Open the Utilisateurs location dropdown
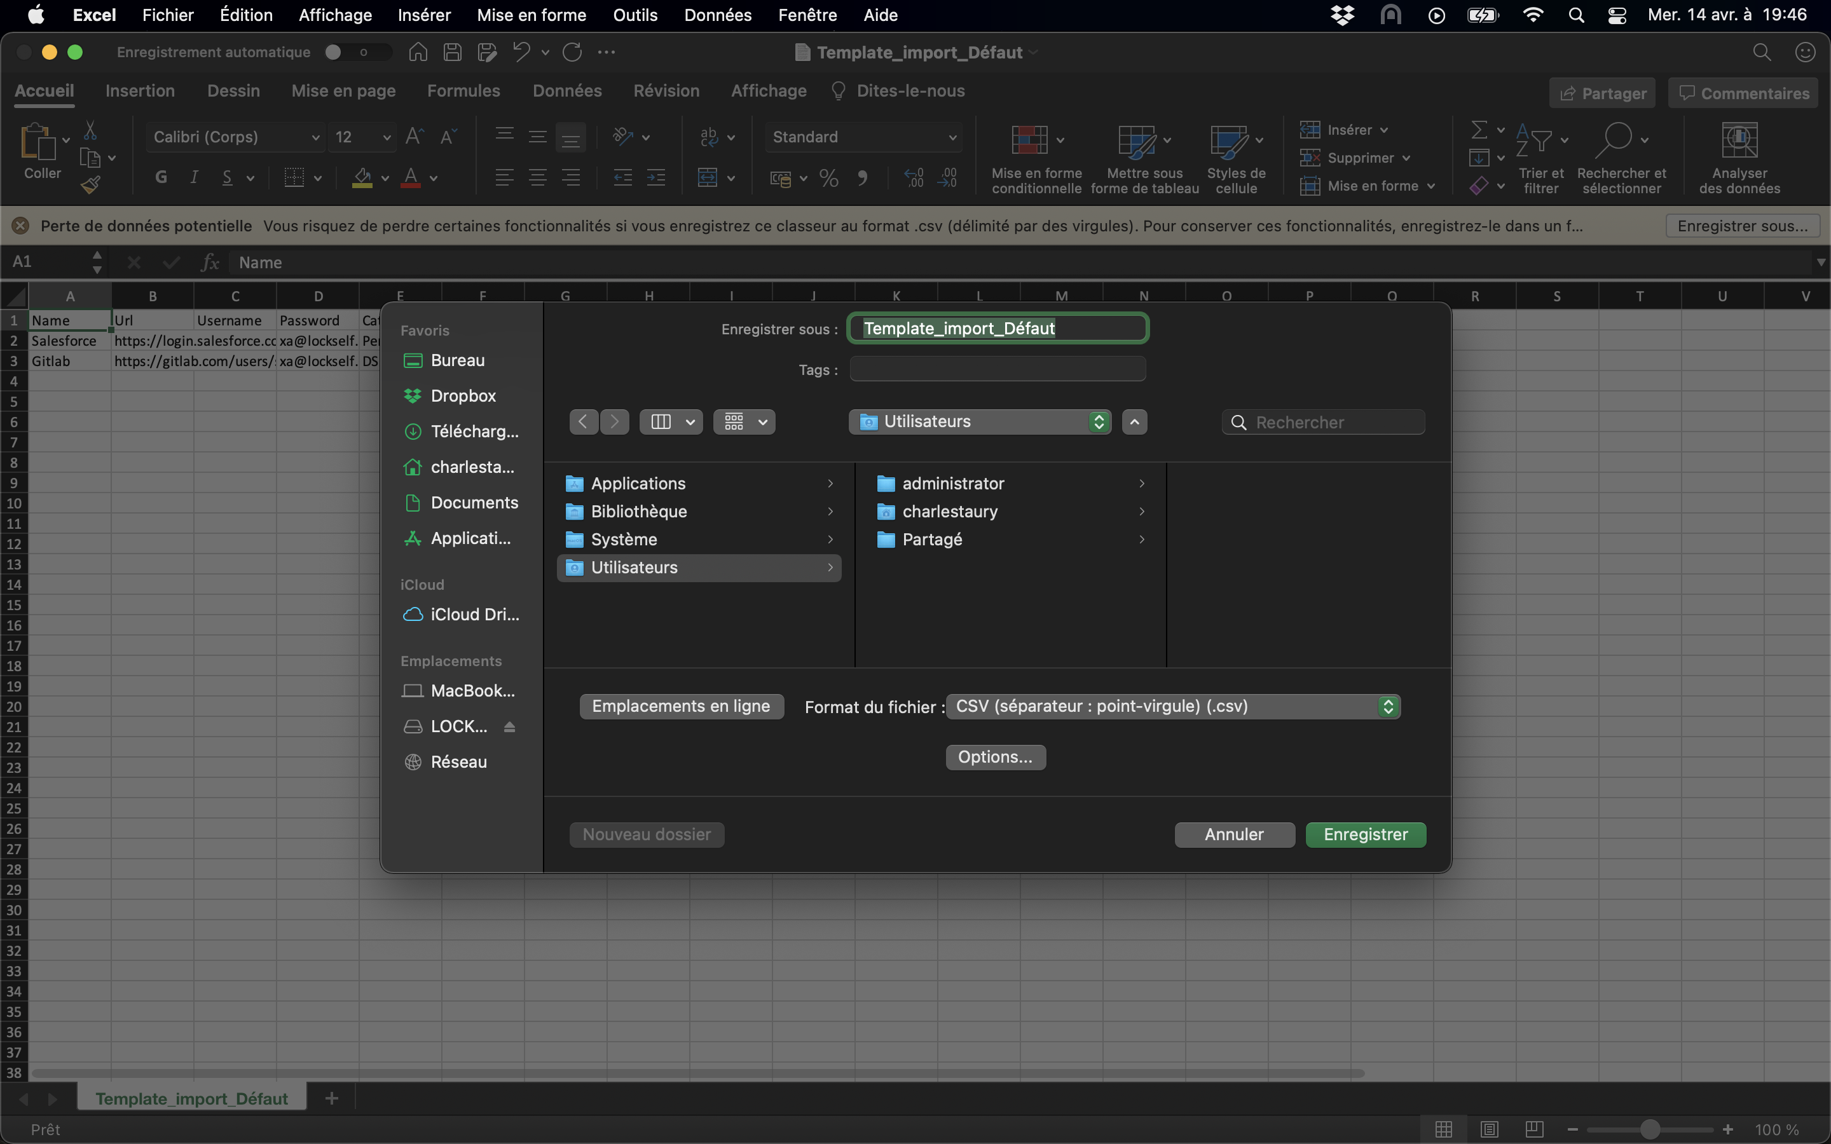 coord(980,421)
